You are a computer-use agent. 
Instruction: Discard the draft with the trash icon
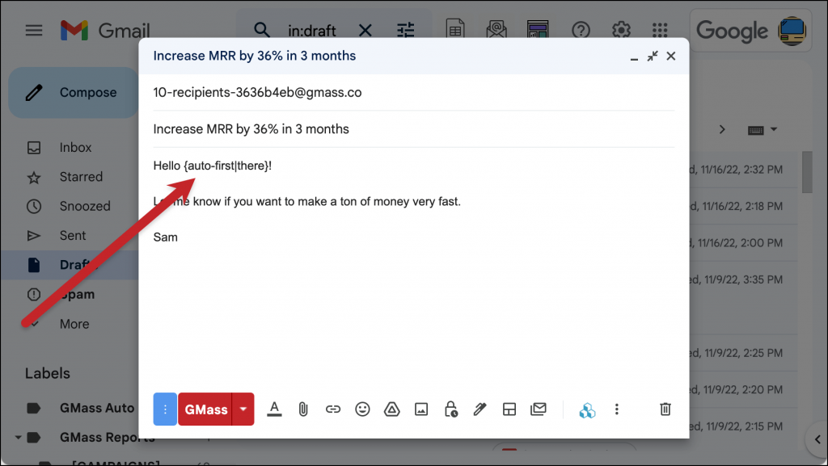pyautogui.click(x=665, y=409)
